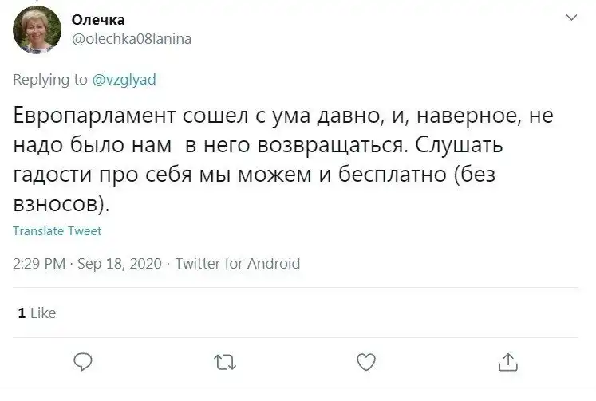Expand the tweet options chevron menu
Image resolution: width=596 pixels, height=401 pixels.
(570, 18)
